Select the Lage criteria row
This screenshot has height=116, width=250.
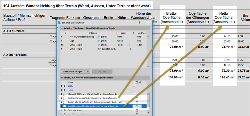[104, 41]
